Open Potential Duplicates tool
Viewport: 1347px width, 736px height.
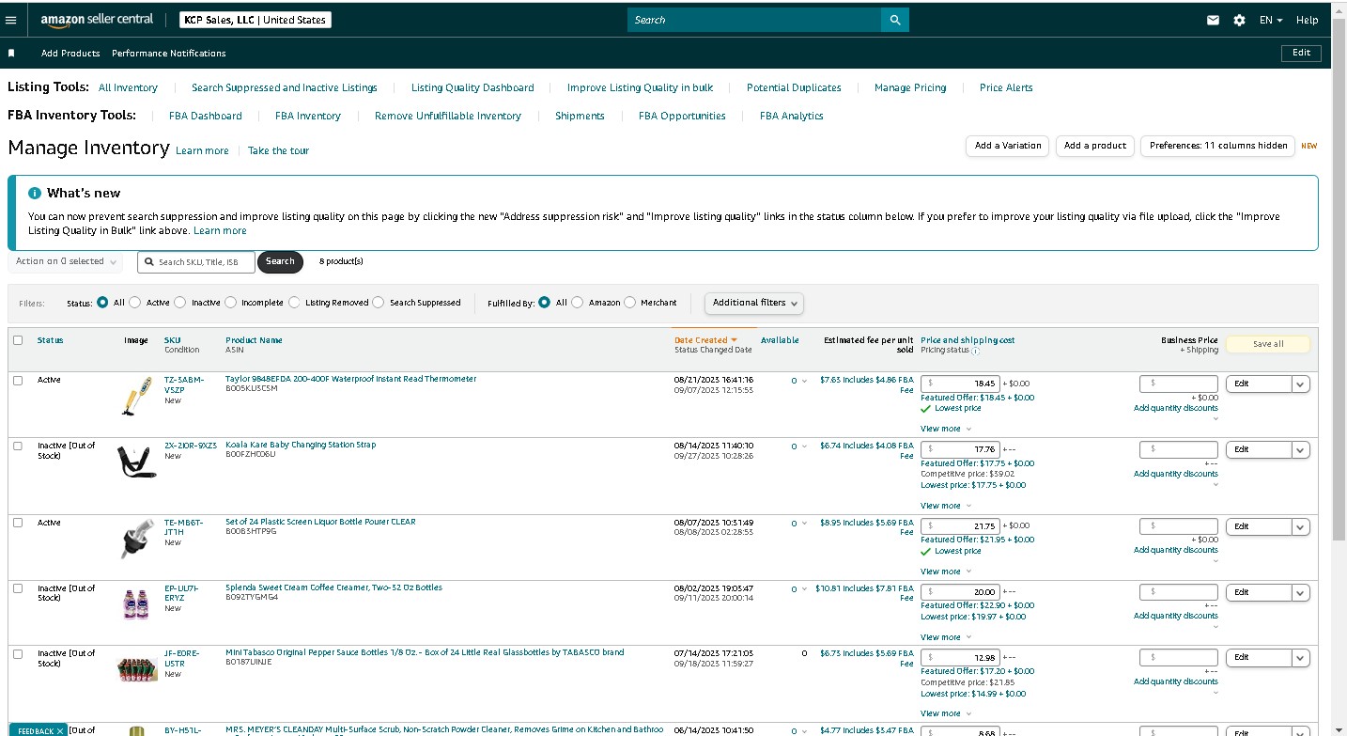794,87
